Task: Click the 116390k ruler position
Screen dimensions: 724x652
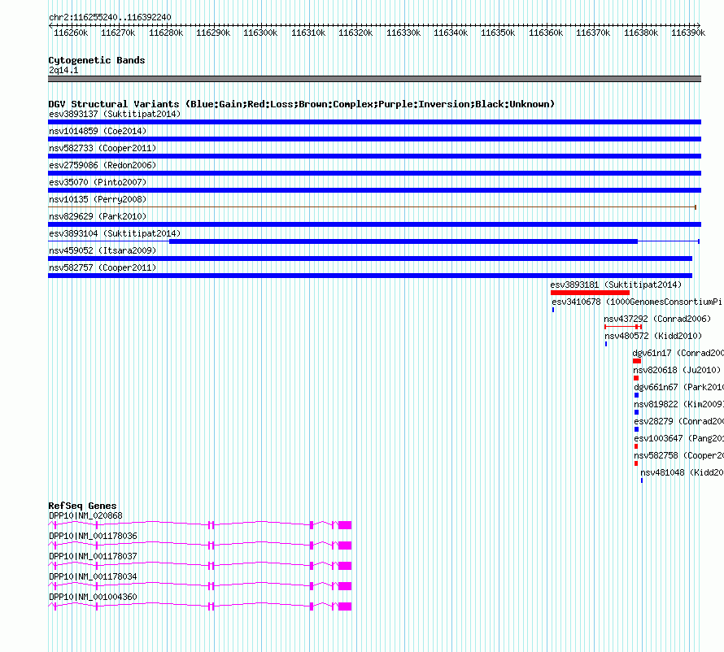Action: (688, 33)
